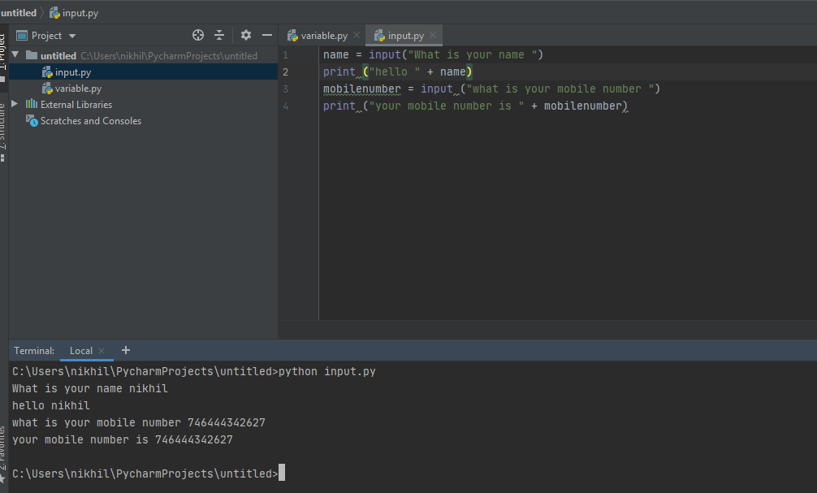This screenshot has height=493, width=817.
Task: Click the Collapse All icon in Project panel
Action: pos(219,36)
